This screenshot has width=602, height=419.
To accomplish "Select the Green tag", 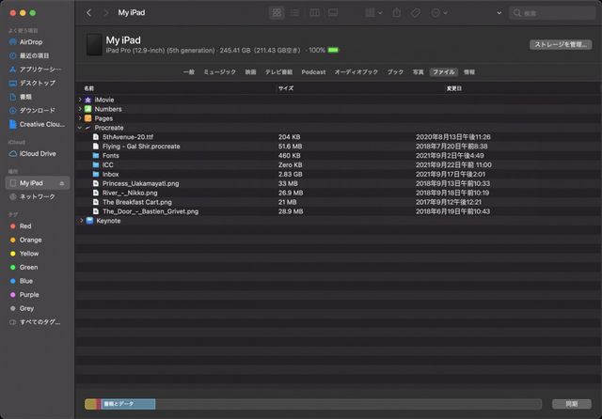I will pos(28,267).
